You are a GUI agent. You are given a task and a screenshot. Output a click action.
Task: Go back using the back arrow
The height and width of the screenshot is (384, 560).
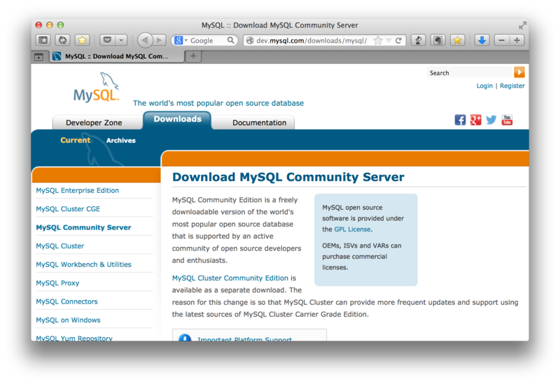pos(144,41)
